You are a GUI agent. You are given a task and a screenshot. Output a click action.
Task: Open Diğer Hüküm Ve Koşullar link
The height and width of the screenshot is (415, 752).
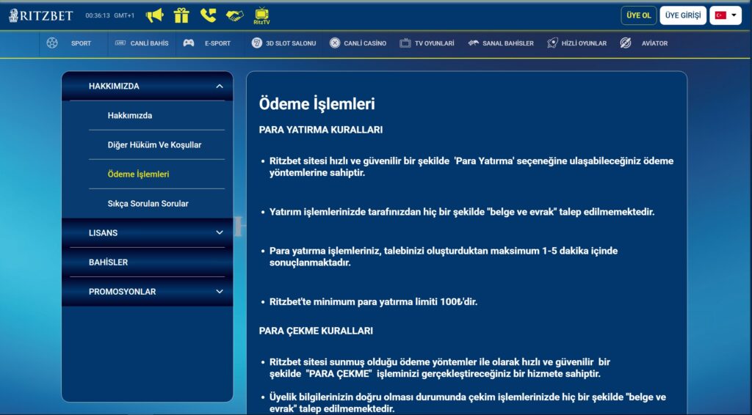click(154, 145)
